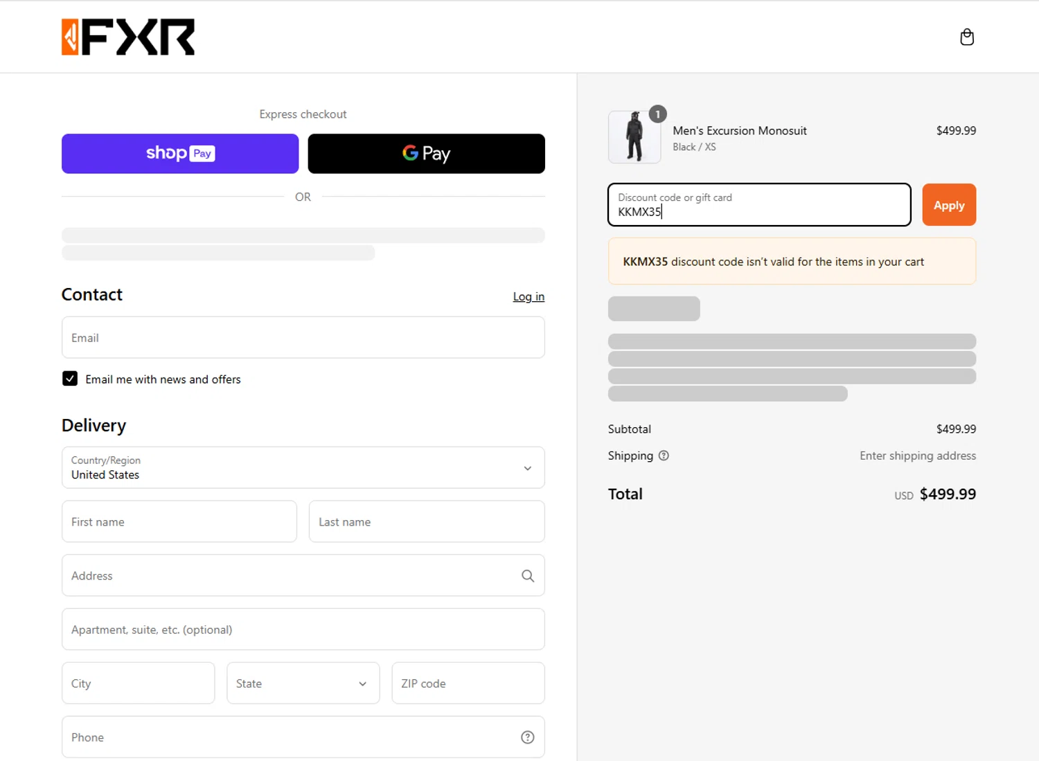Open the Country/Region dropdown
The image size is (1039, 761).
(303, 467)
